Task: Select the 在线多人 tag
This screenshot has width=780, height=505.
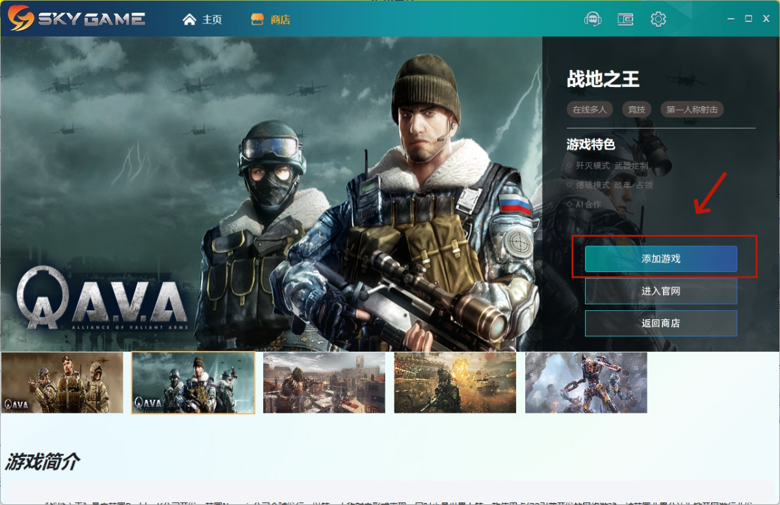Action: coord(590,110)
